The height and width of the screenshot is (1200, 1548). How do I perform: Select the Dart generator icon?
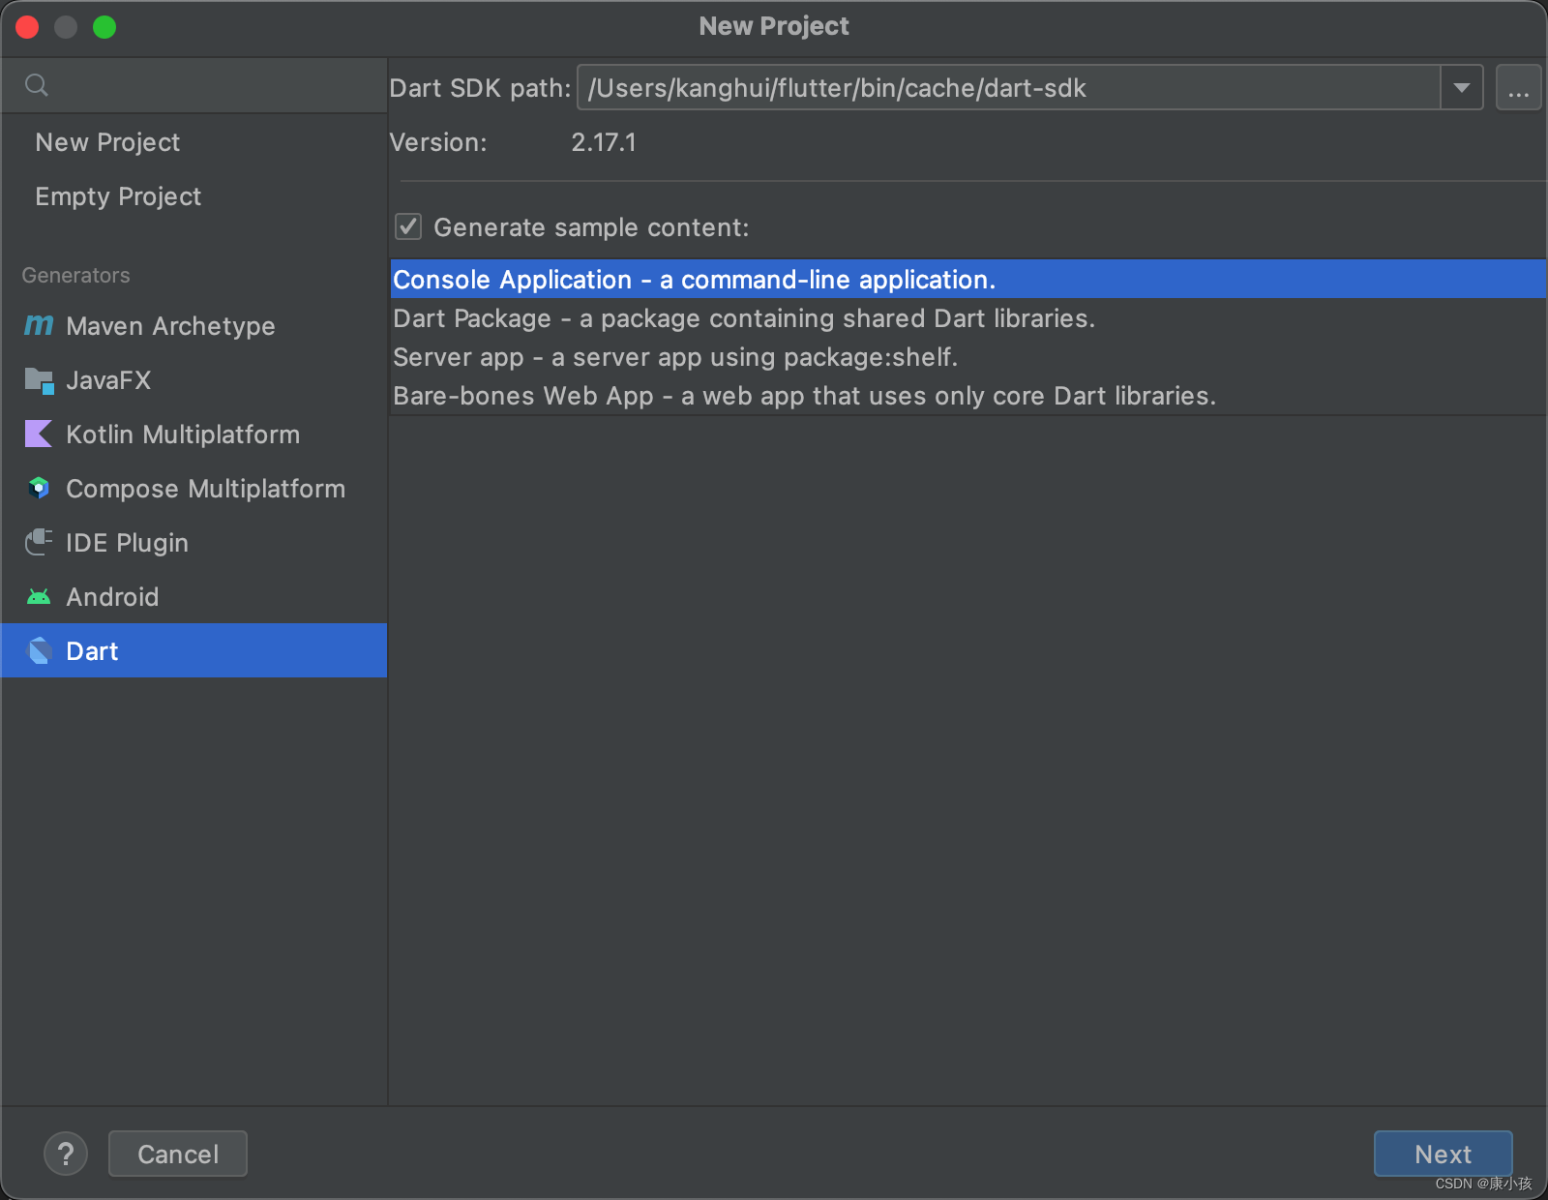pyautogui.click(x=40, y=650)
